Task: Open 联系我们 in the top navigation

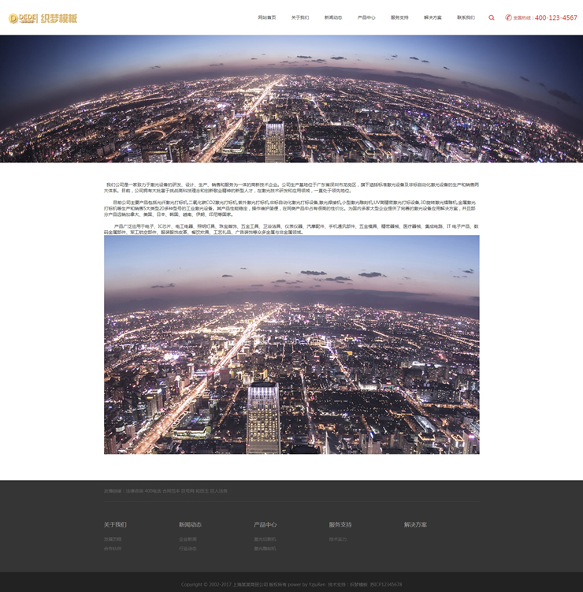Action: coord(466,17)
